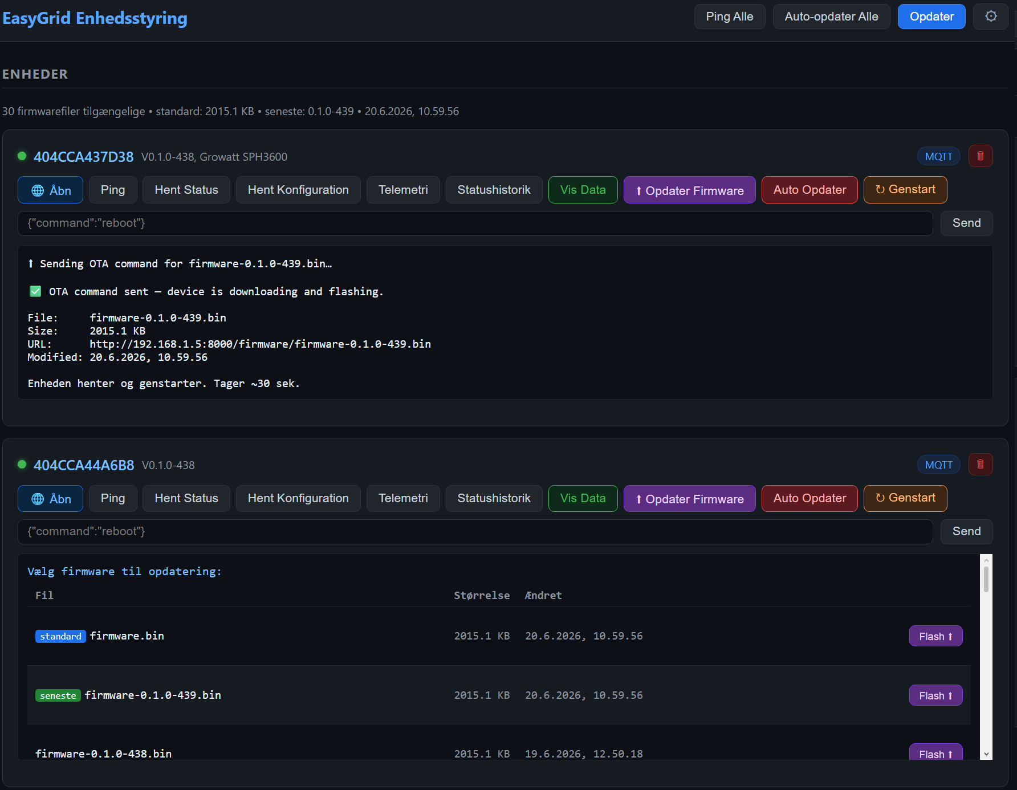1017x790 pixels.
Task: Open Telemetri for device 404CCA44A6B8
Action: 403,499
